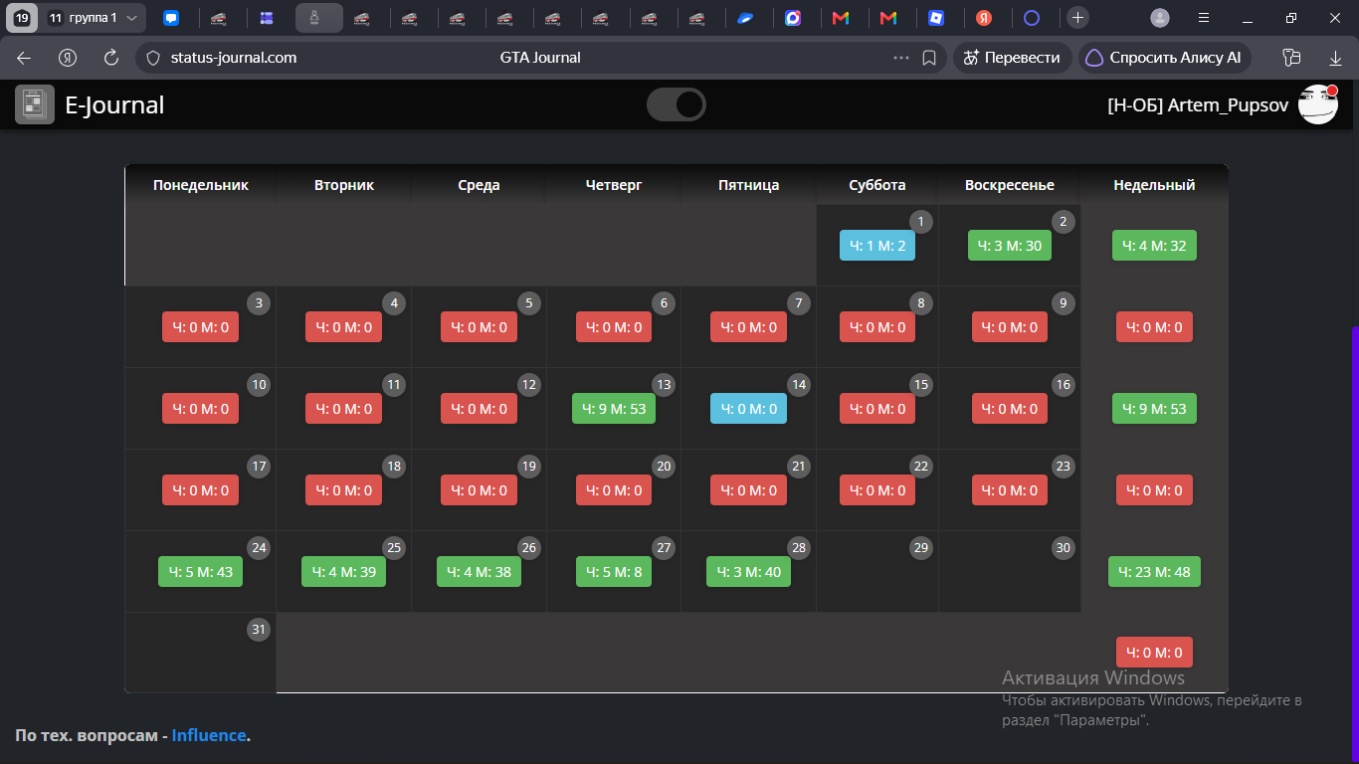Open the Artem_Pupsov profile avatar
Viewport: 1359px width, 764px height.
coord(1318,104)
